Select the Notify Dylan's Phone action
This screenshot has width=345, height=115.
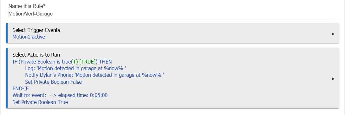point(95,76)
